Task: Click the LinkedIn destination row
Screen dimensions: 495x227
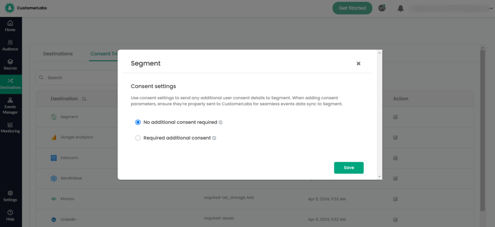Action: [x=255, y=218]
